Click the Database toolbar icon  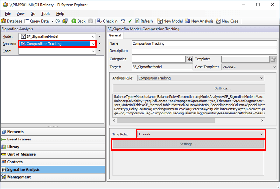coord(4,21)
